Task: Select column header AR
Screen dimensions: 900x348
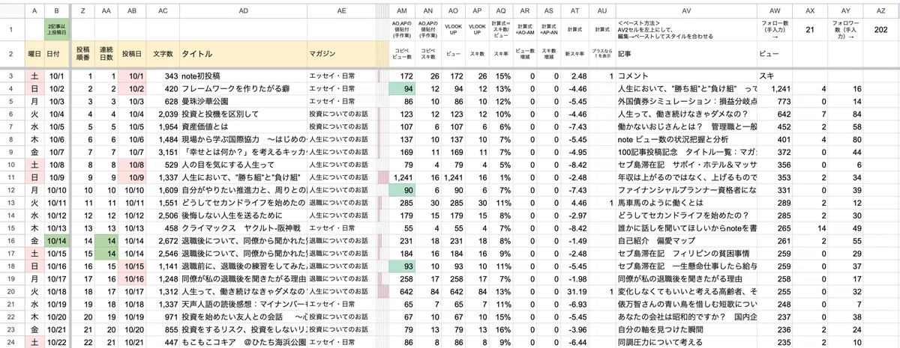Action: 525,11
